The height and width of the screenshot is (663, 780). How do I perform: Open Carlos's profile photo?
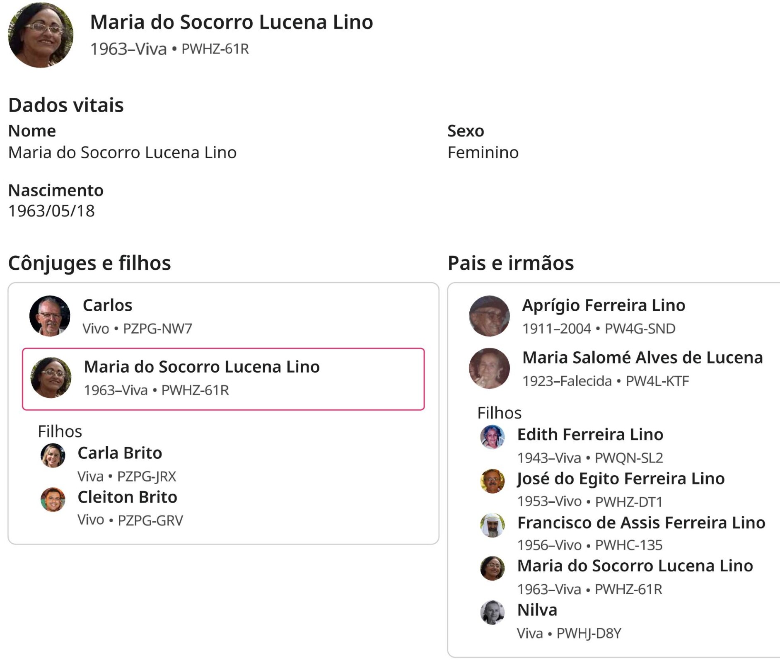coord(50,316)
